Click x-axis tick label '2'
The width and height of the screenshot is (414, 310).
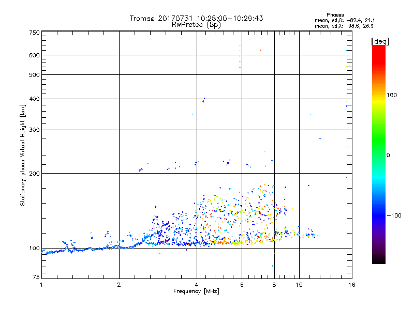click(119, 285)
